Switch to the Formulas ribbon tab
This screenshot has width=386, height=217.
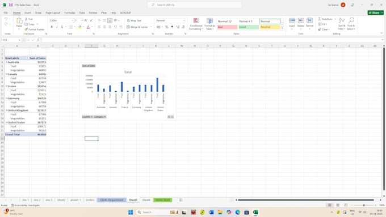click(70, 12)
